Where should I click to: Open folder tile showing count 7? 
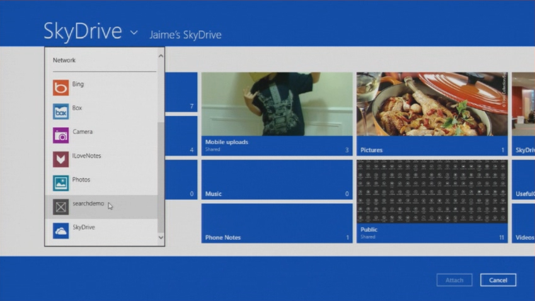tap(181, 92)
